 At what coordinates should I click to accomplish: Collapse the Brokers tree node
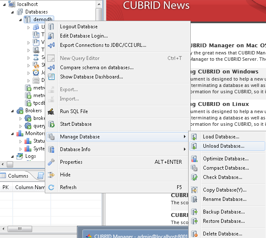point(12,111)
